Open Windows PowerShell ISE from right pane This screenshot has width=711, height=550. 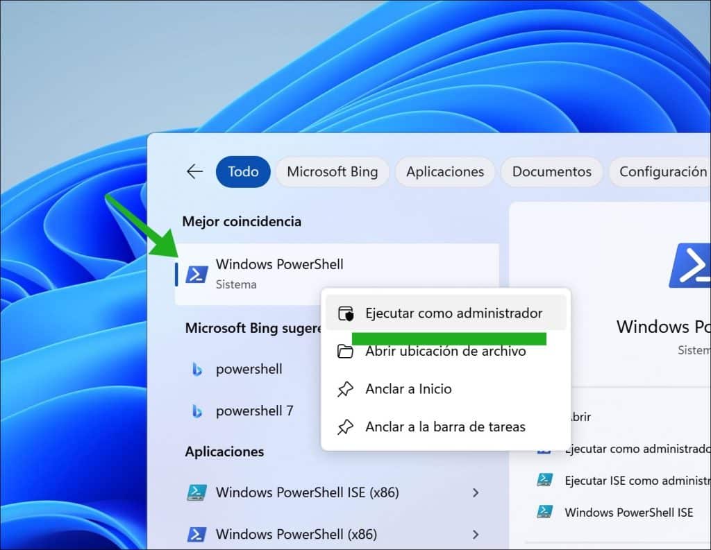628,513
